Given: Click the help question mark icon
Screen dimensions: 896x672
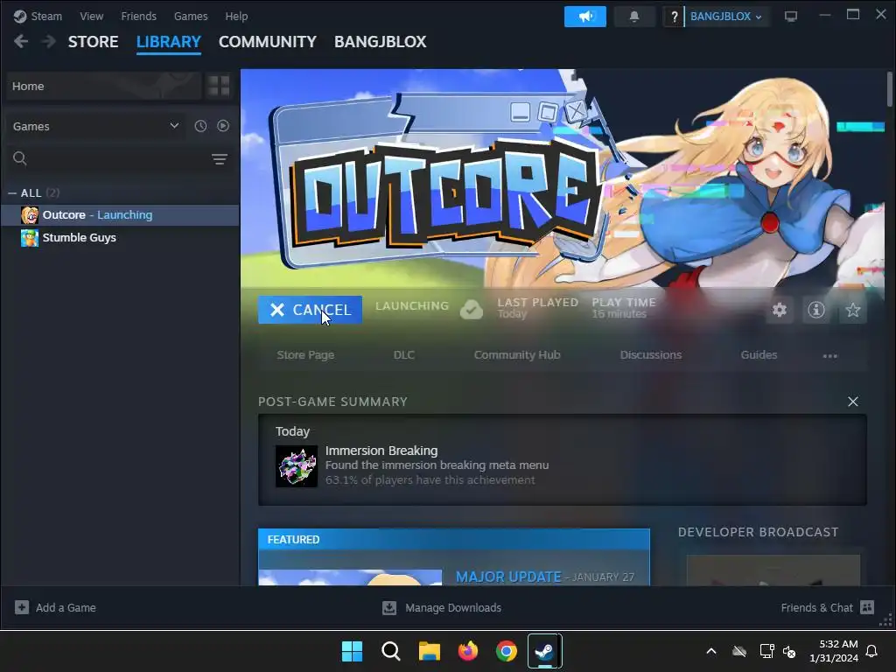Looking at the screenshot, I should click(674, 17).
